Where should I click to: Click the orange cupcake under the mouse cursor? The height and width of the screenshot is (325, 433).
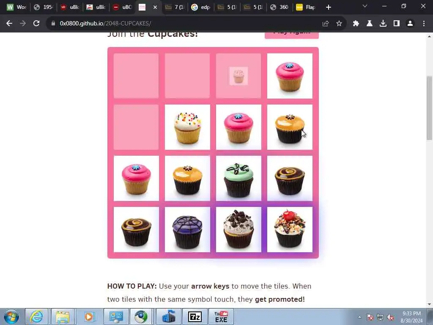[290, 127]
